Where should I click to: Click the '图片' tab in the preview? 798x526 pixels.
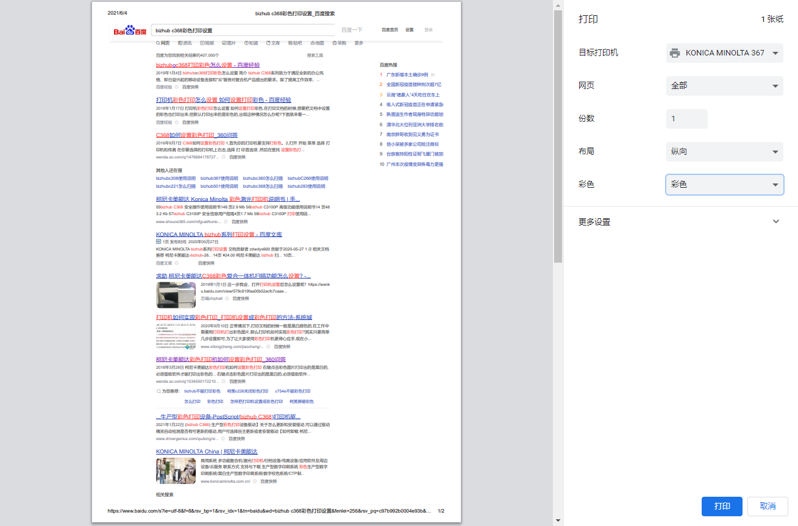(229, 43)
